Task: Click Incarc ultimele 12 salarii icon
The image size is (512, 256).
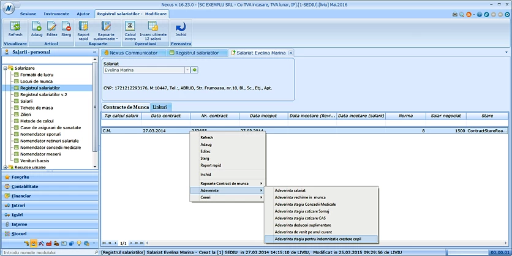Action: (153, 31)
